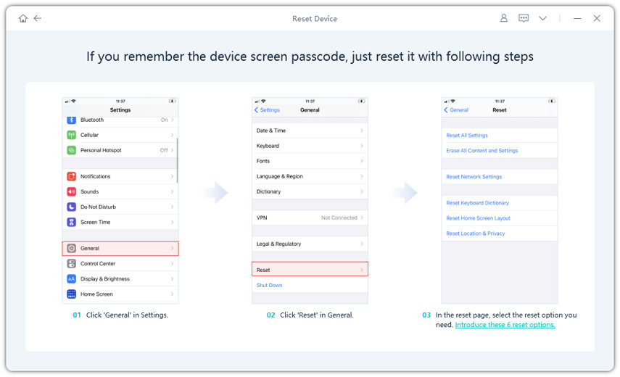Click 'Erase All Content and Settings' option
Viewport: 620px width, 377px height.
click(x=482, y=151)
